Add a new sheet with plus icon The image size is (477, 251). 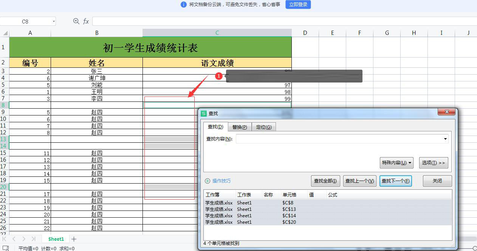74,239
